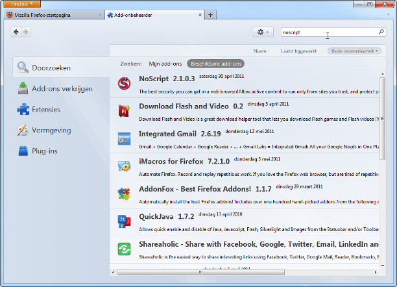
Task: Click the iMacros description text
Action: click(x=259, y=174)
